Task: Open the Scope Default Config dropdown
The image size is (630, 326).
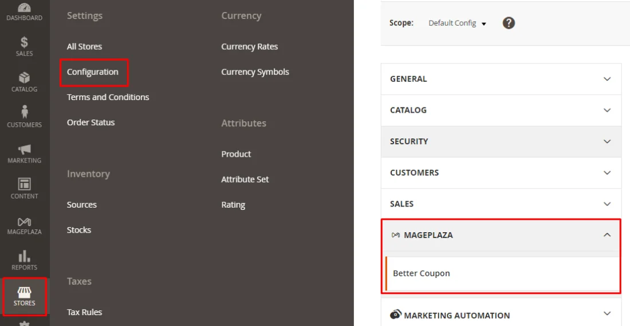Action: pos(457,23)
